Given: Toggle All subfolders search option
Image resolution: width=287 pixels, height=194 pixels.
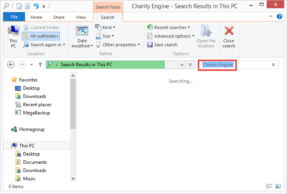Looking at the screenshot, I should (x=41, y=36).
